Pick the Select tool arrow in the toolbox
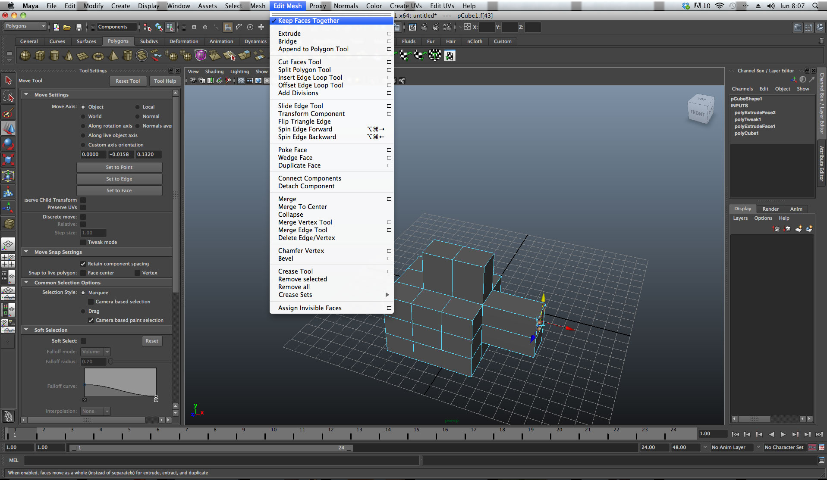This screenshot has width=827, height=480. (x=8, y=80)
